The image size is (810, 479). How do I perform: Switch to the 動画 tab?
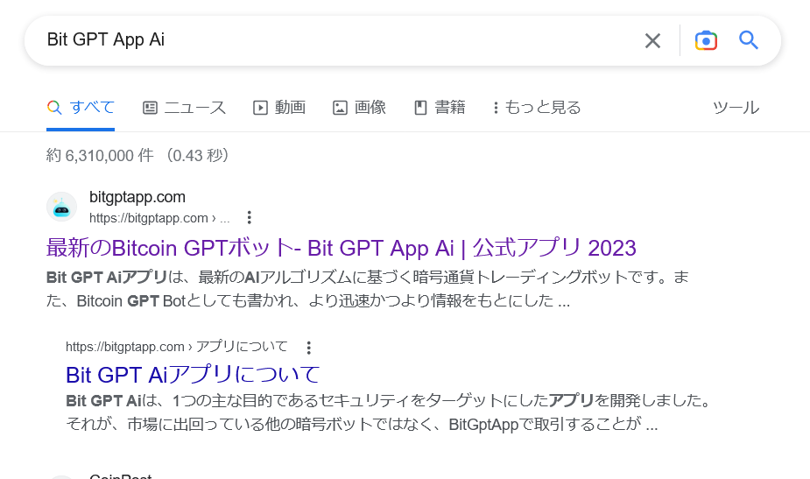pos(279,108)
